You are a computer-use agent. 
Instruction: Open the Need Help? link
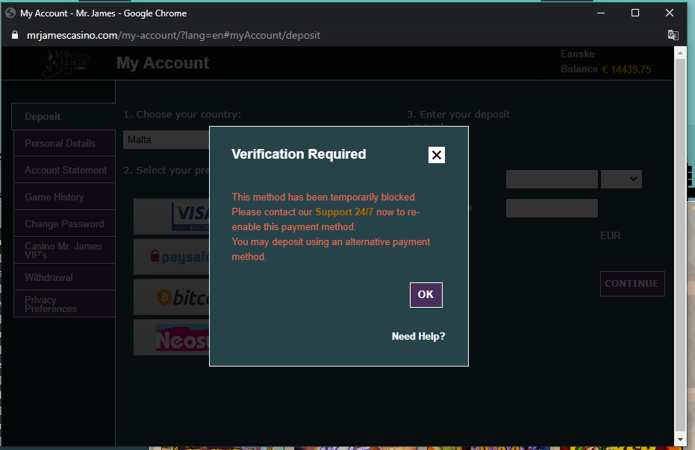[x=418, y=337]
